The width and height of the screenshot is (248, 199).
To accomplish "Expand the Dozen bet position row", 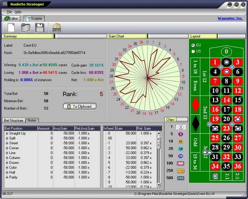I will pyautogui.click(x=7, y=163).
